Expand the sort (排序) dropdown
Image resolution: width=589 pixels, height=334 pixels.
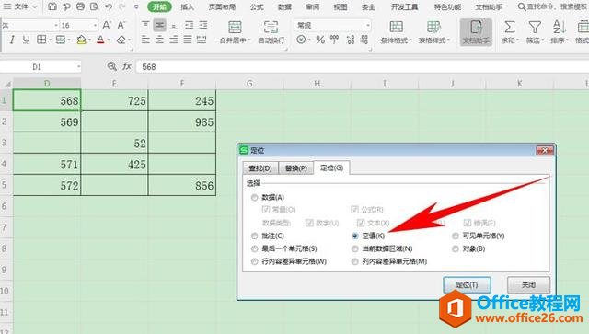[x=567, y=40]
